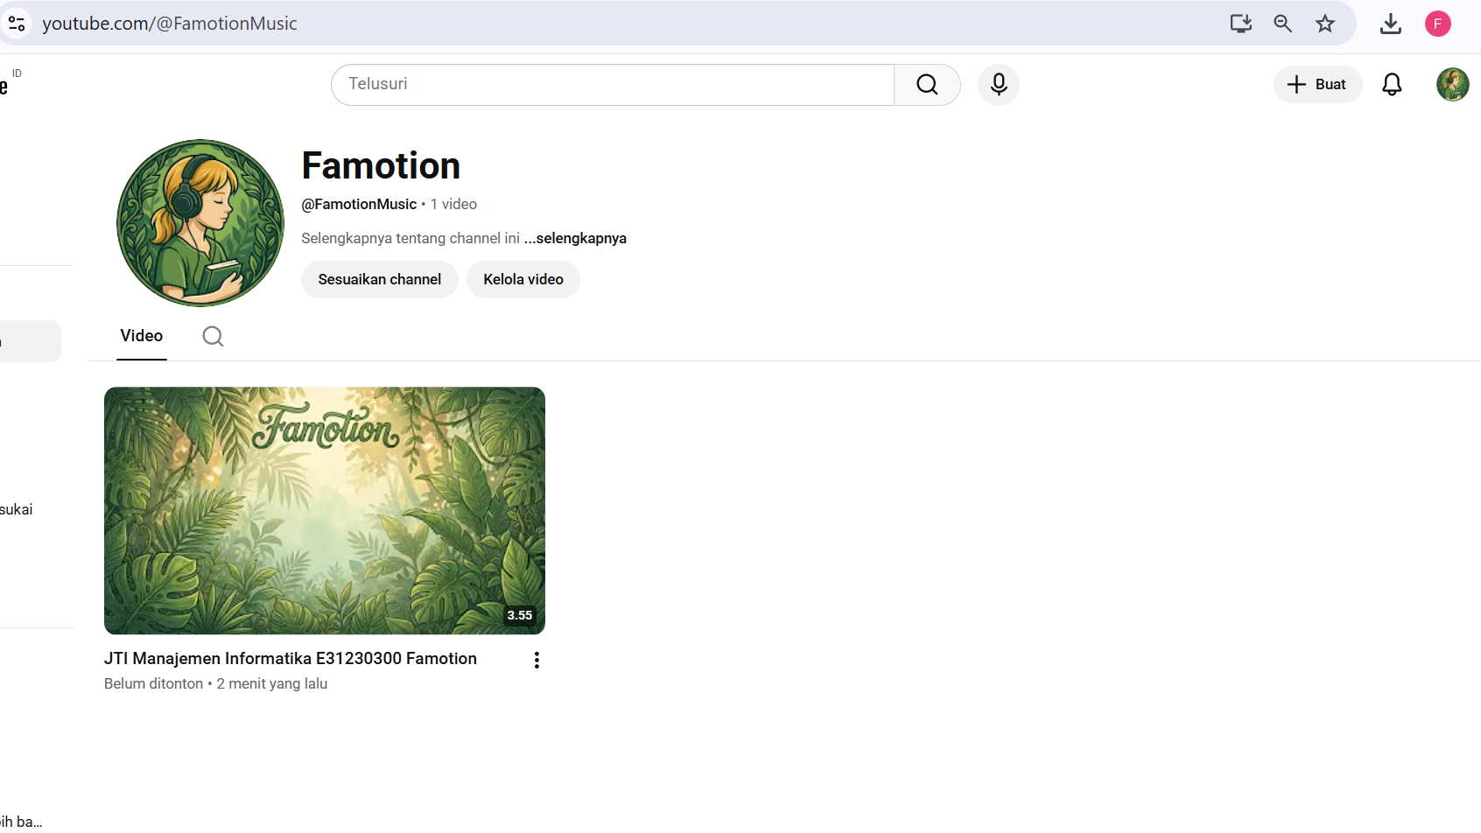1481x833 pixels.
Task: Bookmark this page with the star icon
Action: click(1325, 24)
